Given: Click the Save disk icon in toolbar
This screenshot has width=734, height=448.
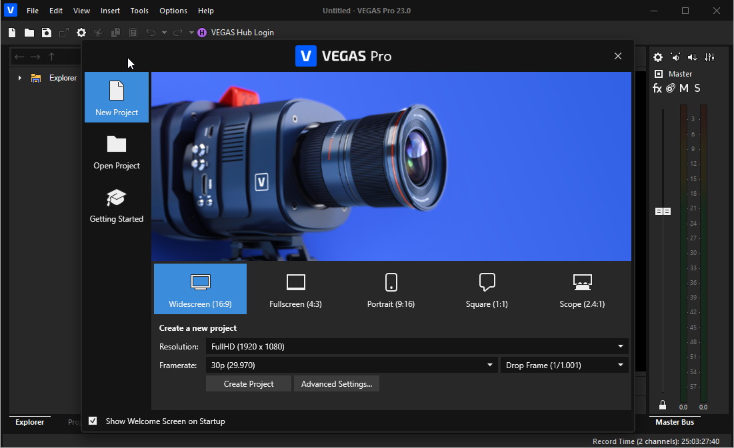Looking at the screenshot, I should pyautogui.click(x=47, y=33).
